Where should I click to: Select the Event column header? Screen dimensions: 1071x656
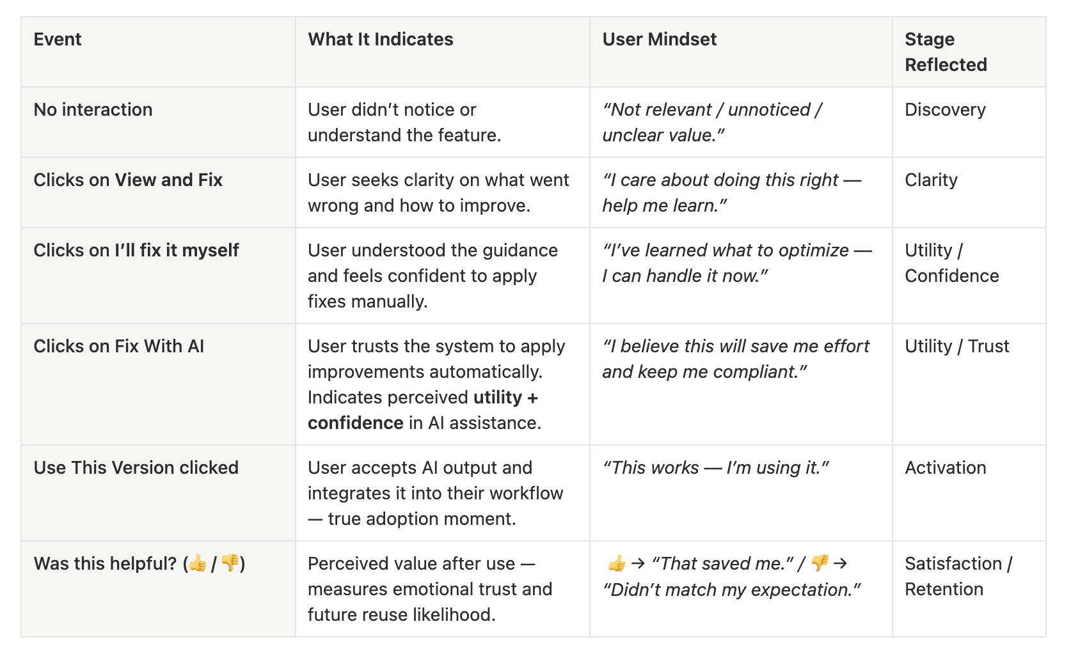pyautogui.click(x=158, y=52)
